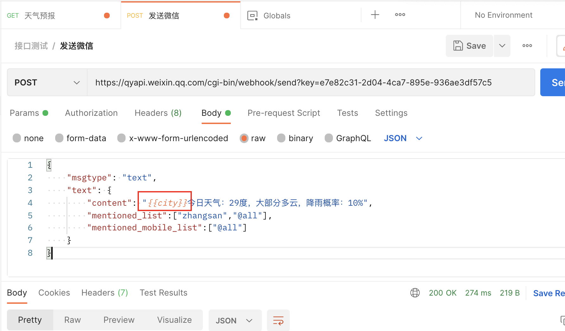Open the Params tab
Image resolution: width=565 pixels, height=331 pixels.
click(29, 113)
